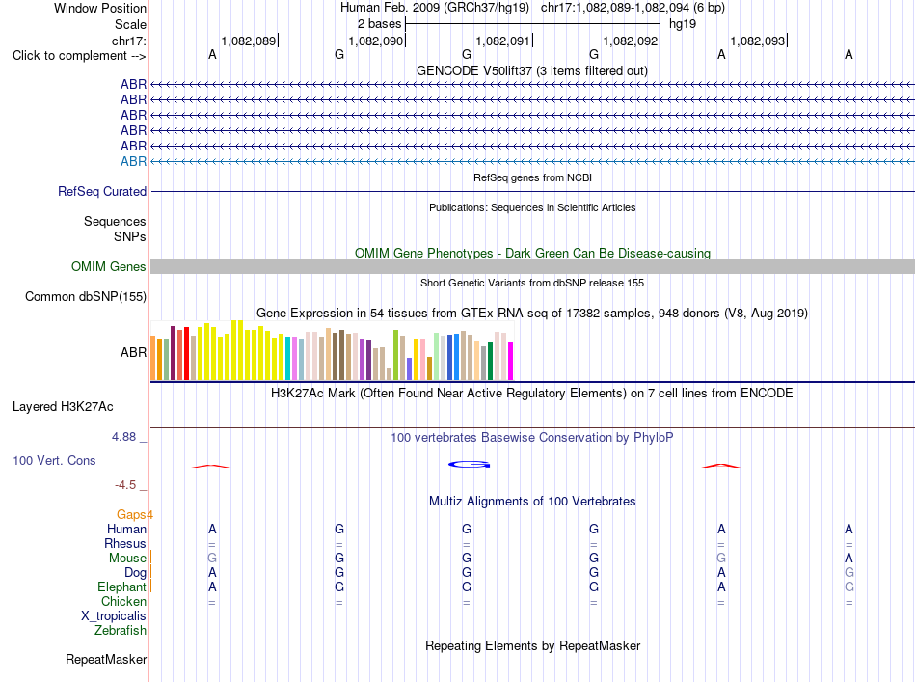Open "RefSeq genes from NCBI" title
916x682 pixels.
[532, 177]
